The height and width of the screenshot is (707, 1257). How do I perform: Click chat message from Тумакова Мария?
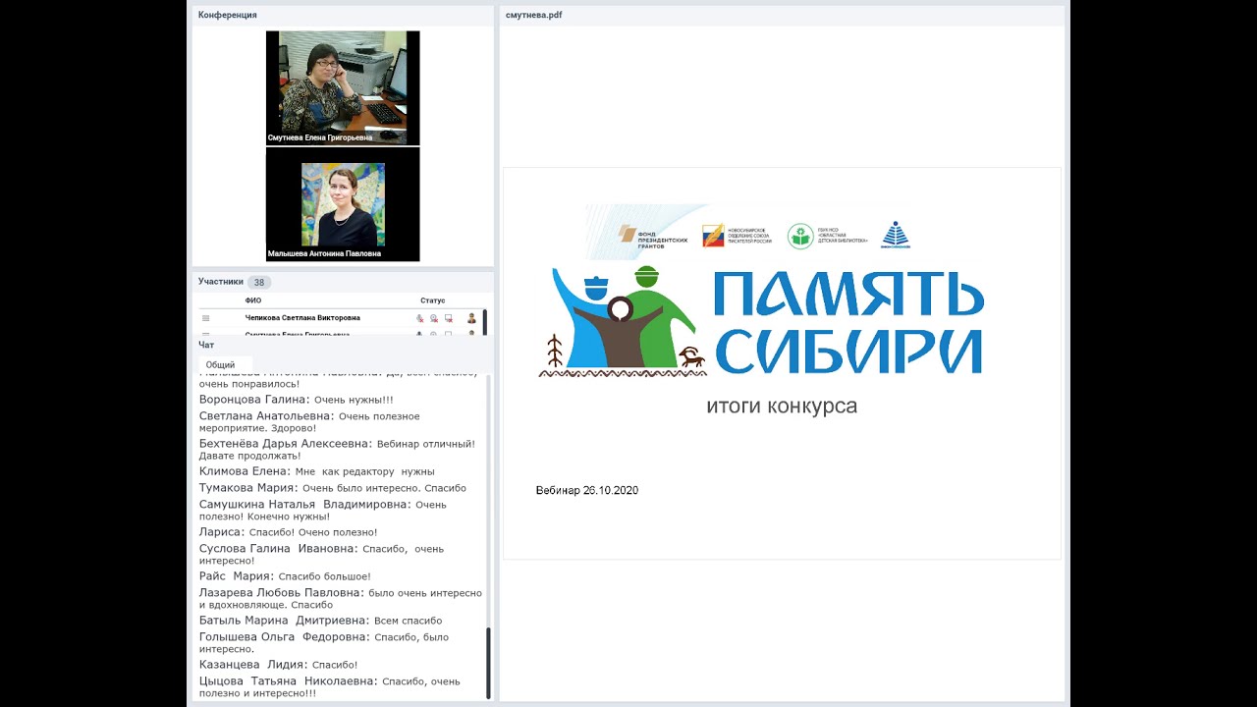pos(333,488)
